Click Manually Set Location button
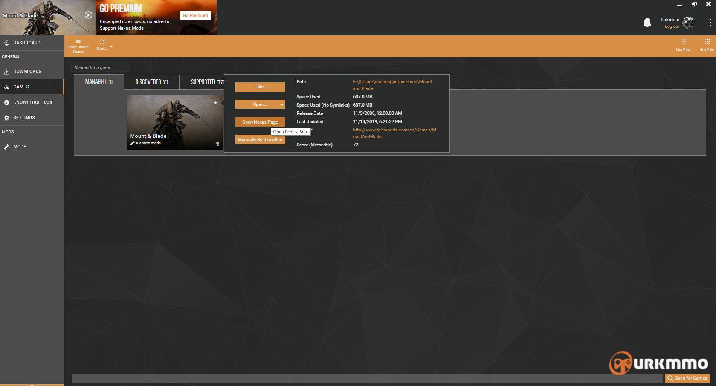Image resolution: width=716 pixels, height=386 pixels. pos(260,140)
